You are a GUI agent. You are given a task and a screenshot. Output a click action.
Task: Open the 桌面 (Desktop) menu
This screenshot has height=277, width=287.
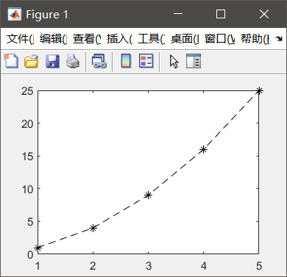pyautogui.click(x=185, y=39)
